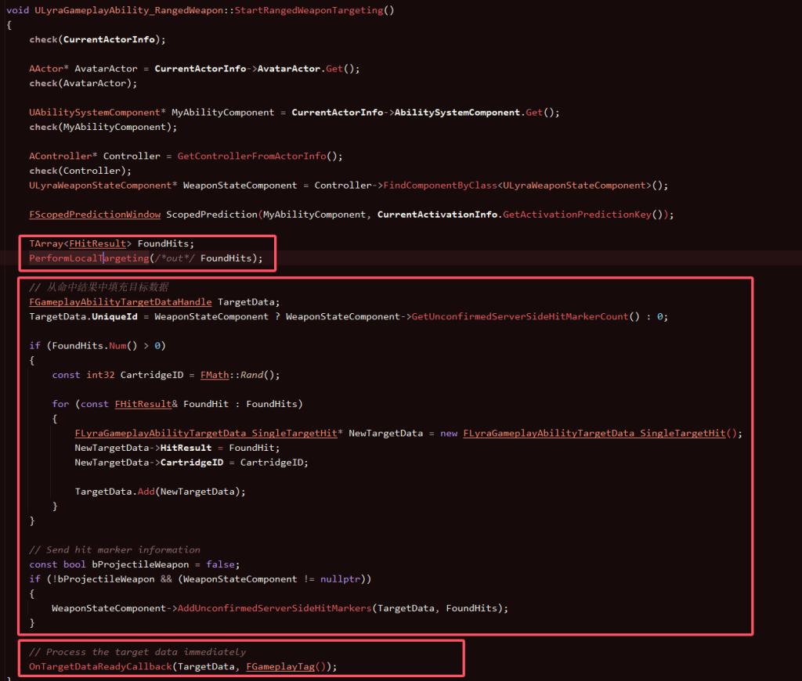Click the Chinese comment above TargetData declaration

pyautogui.click(x=99, y=287)
